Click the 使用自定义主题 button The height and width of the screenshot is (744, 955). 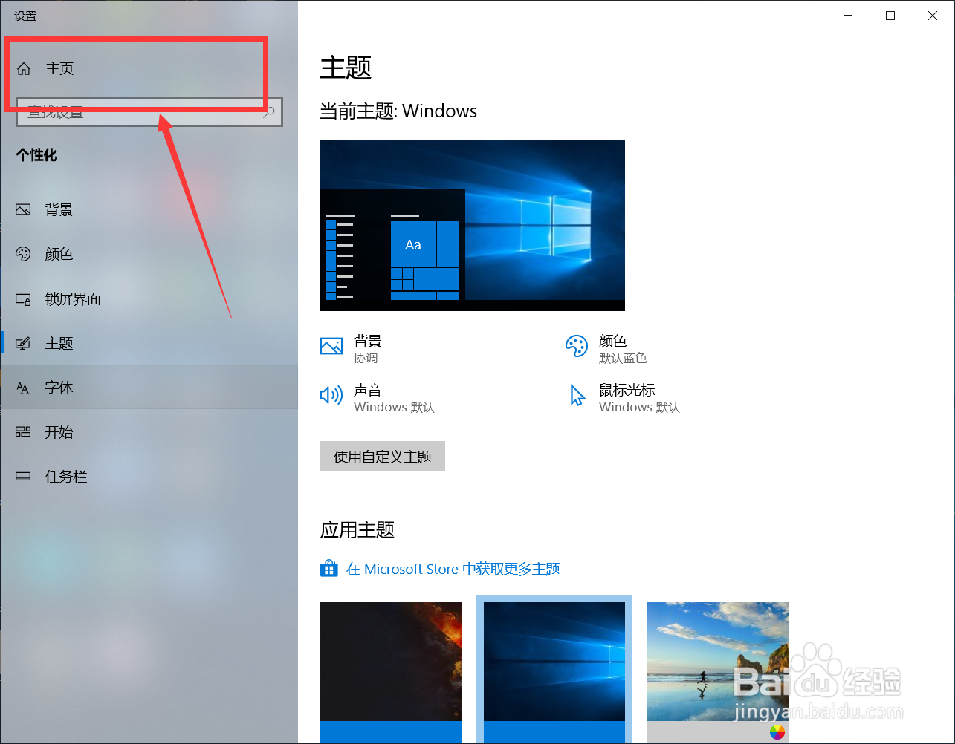point(383,457)
